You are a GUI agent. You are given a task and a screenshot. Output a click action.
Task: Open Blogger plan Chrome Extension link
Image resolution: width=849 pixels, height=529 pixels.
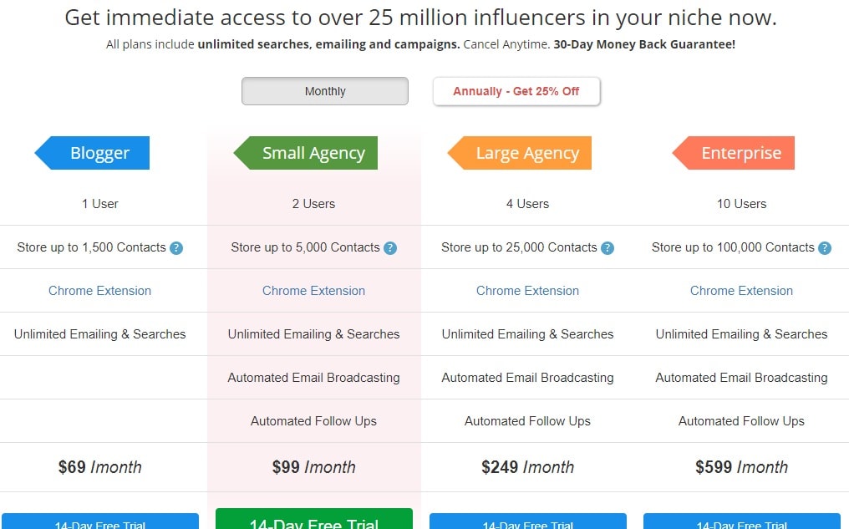point(100,291)
